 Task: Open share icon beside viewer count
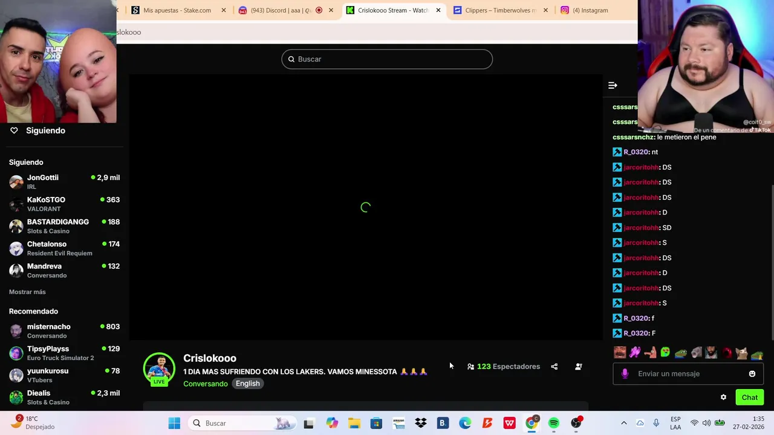(554, 367)
